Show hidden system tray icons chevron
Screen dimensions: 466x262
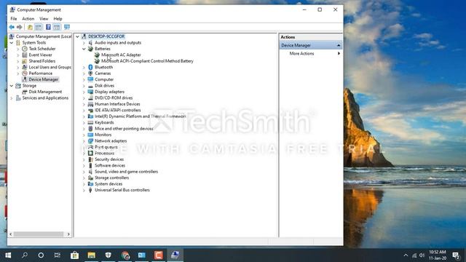406,255
